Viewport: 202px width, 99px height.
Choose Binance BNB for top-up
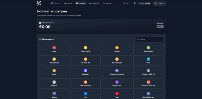coord(86,49)
